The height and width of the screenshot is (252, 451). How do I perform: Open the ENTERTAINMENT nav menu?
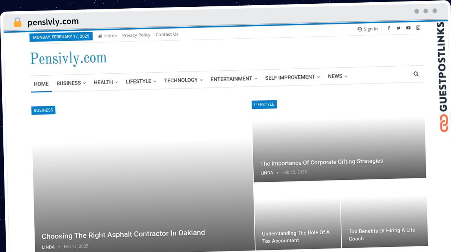tap(231, 79)
